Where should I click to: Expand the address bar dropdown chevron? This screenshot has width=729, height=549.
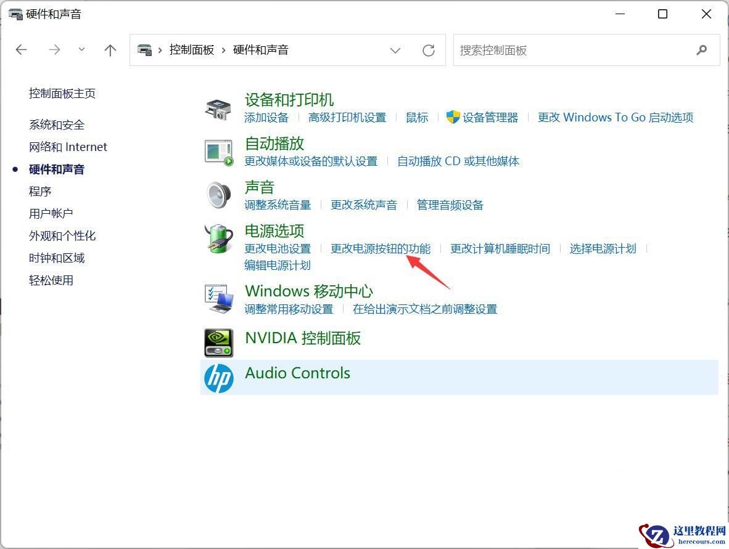click(395, 50)
